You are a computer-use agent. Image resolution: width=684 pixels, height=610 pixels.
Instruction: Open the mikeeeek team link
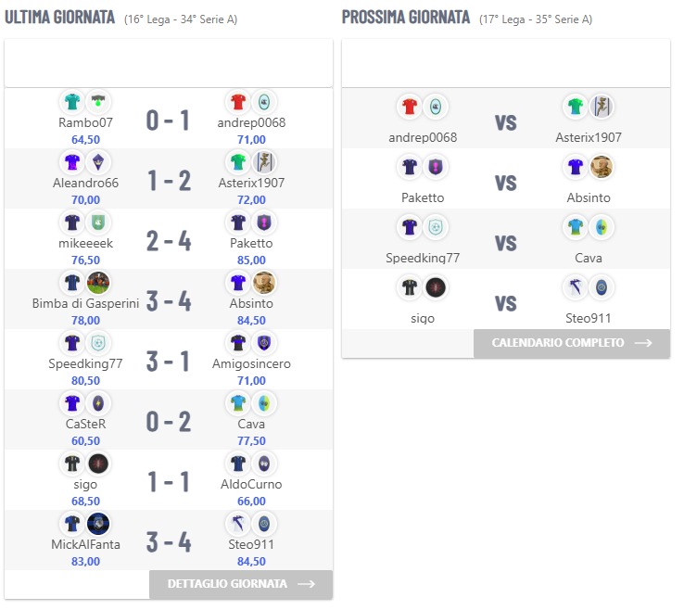click(x=85, y=243)
